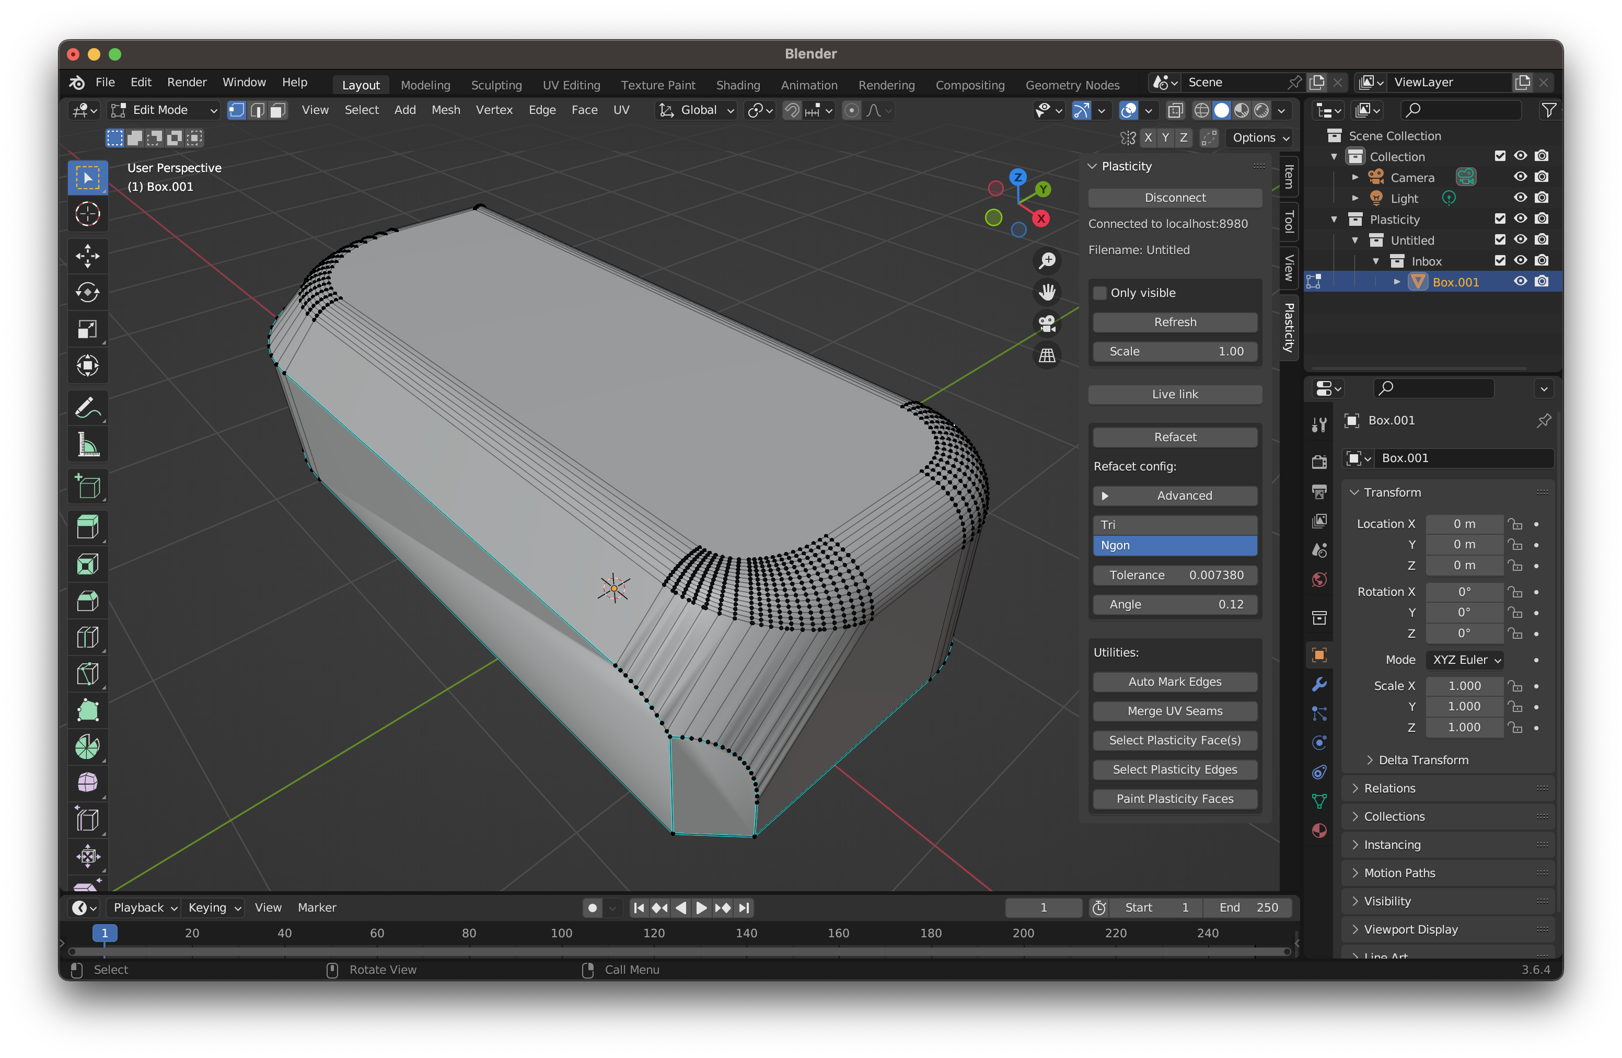Toggle camera view icon in viewport
Viewport: 1622px width, 1058px height.
(1047, 324)
